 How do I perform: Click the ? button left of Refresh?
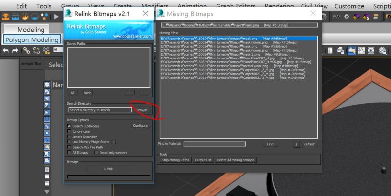pyautogui.click(x=297, y=144)
